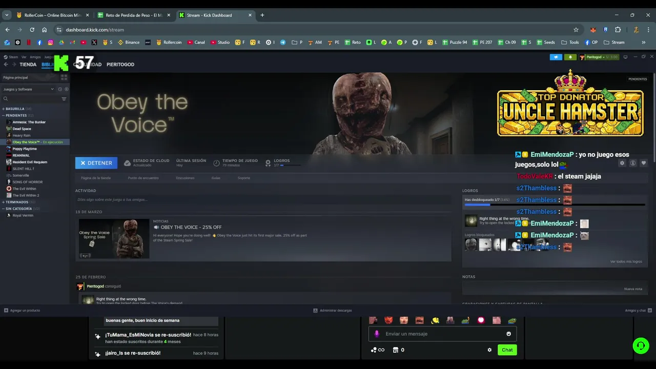Image resolution: width=656 pixels, height=369 pixels.
Task: Open Página de la tienda link
Action: pos(96,178)
